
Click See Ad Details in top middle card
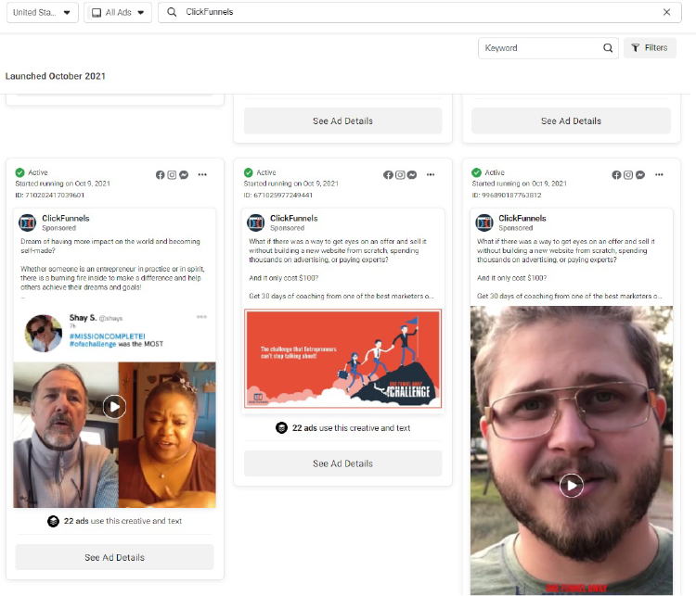point(342,121)
